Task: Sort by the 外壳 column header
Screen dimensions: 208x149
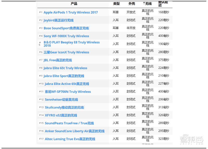Action: click(132, 4)
